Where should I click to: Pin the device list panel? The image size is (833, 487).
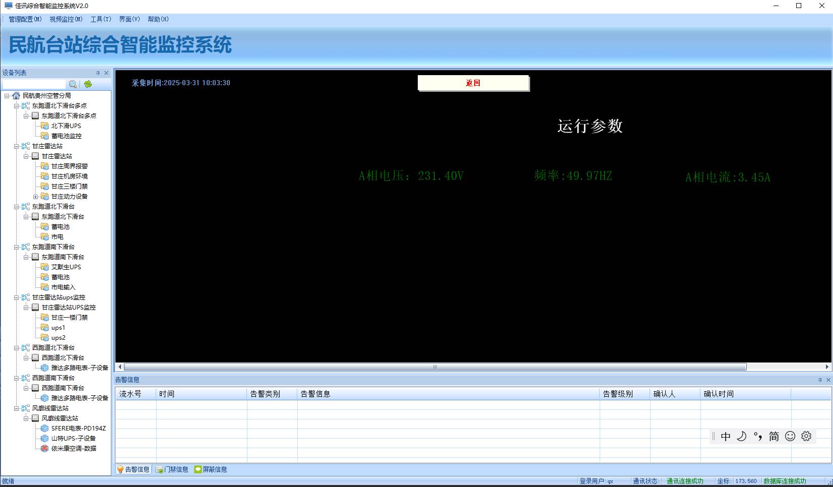click(98, 73)
